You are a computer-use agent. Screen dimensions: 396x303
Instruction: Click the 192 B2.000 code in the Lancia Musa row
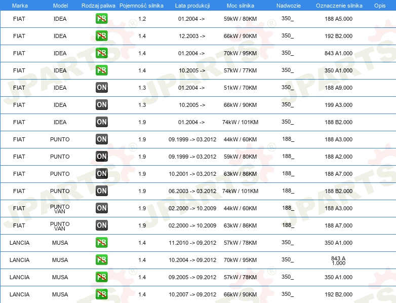[x=338, y=294]
